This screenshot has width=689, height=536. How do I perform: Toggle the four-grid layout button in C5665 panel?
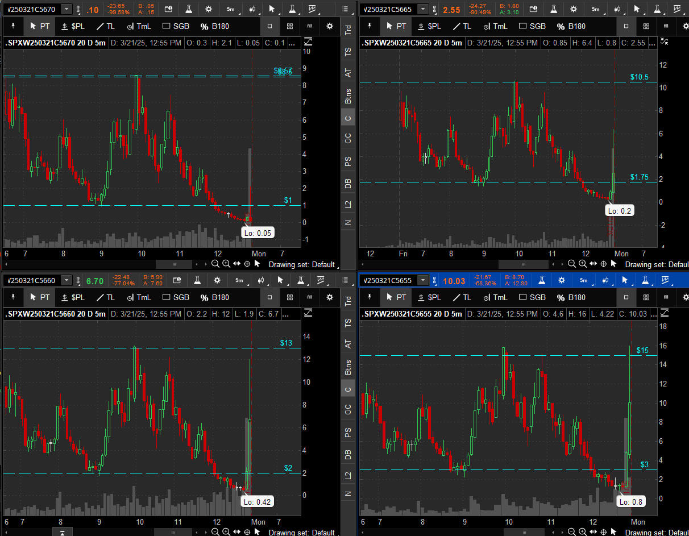pos(646,26)
